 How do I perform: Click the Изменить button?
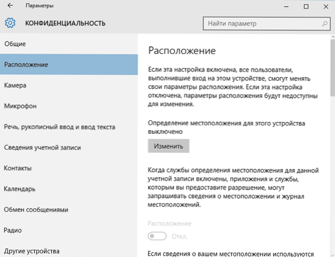(168, 146)
